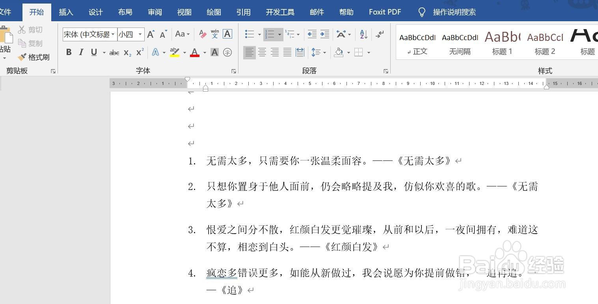Activate the Format Painter (格式刷) tool
Screen dimensions: 598x304
(34, 57)
